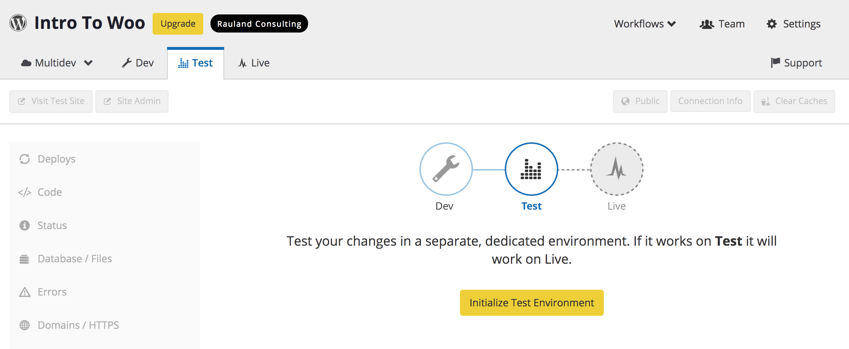Viewport: 849px width, 349px height.
Task: Select the Code icon in the sidebar
Action: [25, 192]
